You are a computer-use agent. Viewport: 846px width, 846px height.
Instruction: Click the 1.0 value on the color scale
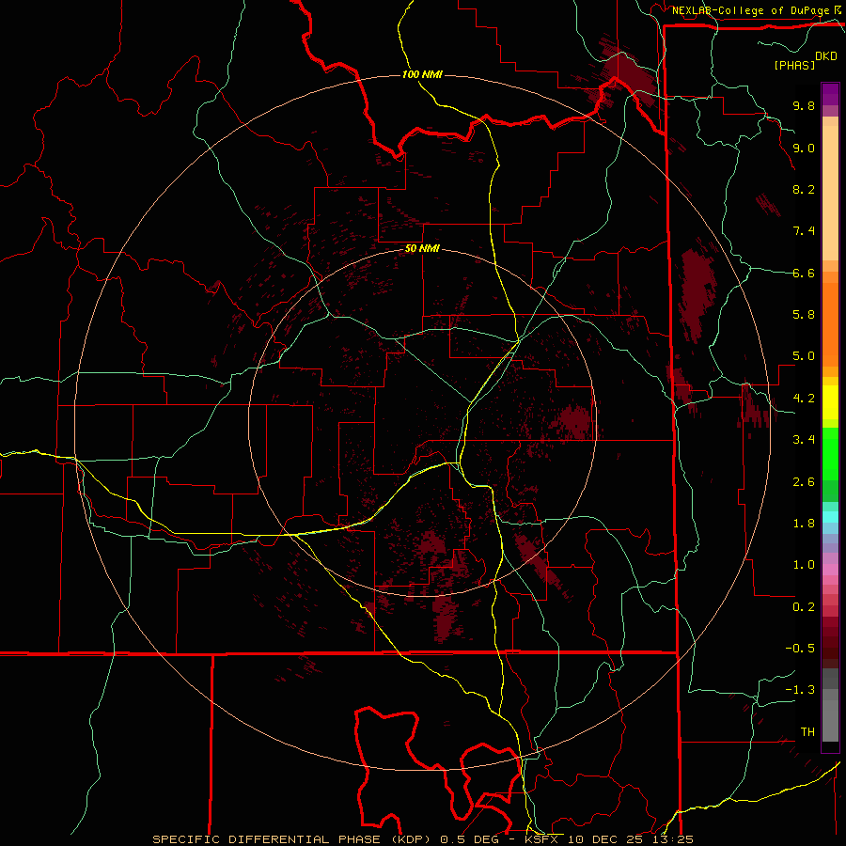click(x=804, y=565)
